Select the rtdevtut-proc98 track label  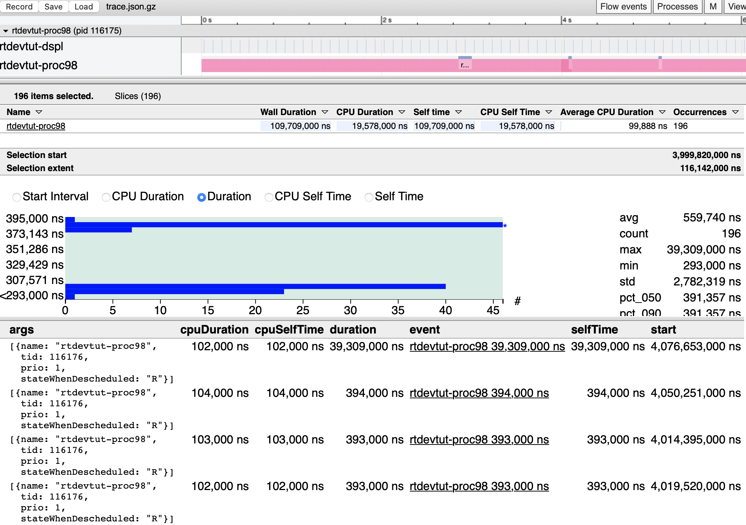tap(39, 65)
